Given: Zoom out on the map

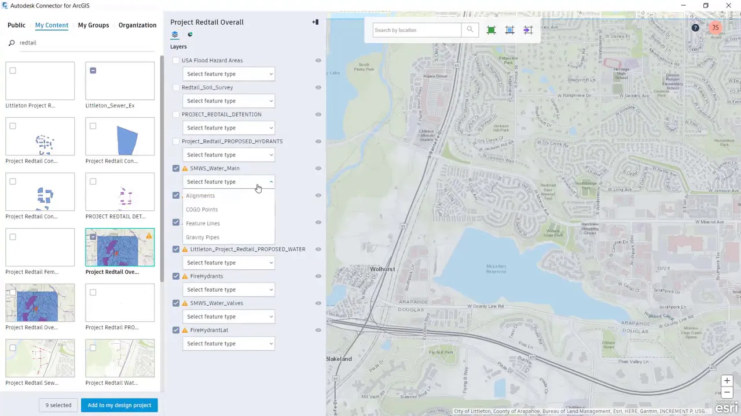Looking at the screenshot, I should click(727, 393).
